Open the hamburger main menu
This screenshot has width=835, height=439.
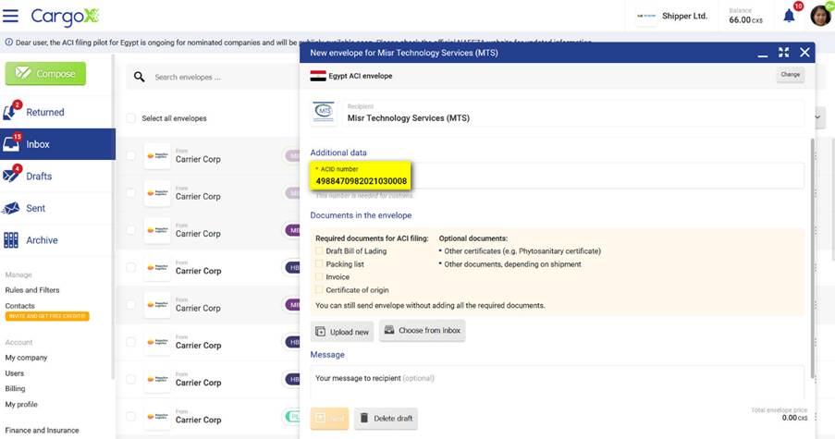click(x=10, y=16)
